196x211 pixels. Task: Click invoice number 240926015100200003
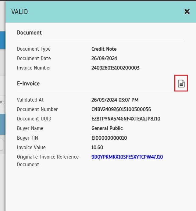[115, 68]
